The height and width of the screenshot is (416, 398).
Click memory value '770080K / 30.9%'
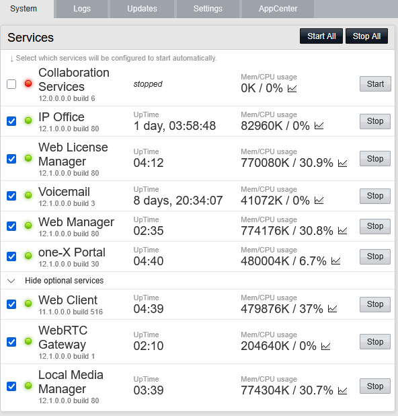[287, 163]
